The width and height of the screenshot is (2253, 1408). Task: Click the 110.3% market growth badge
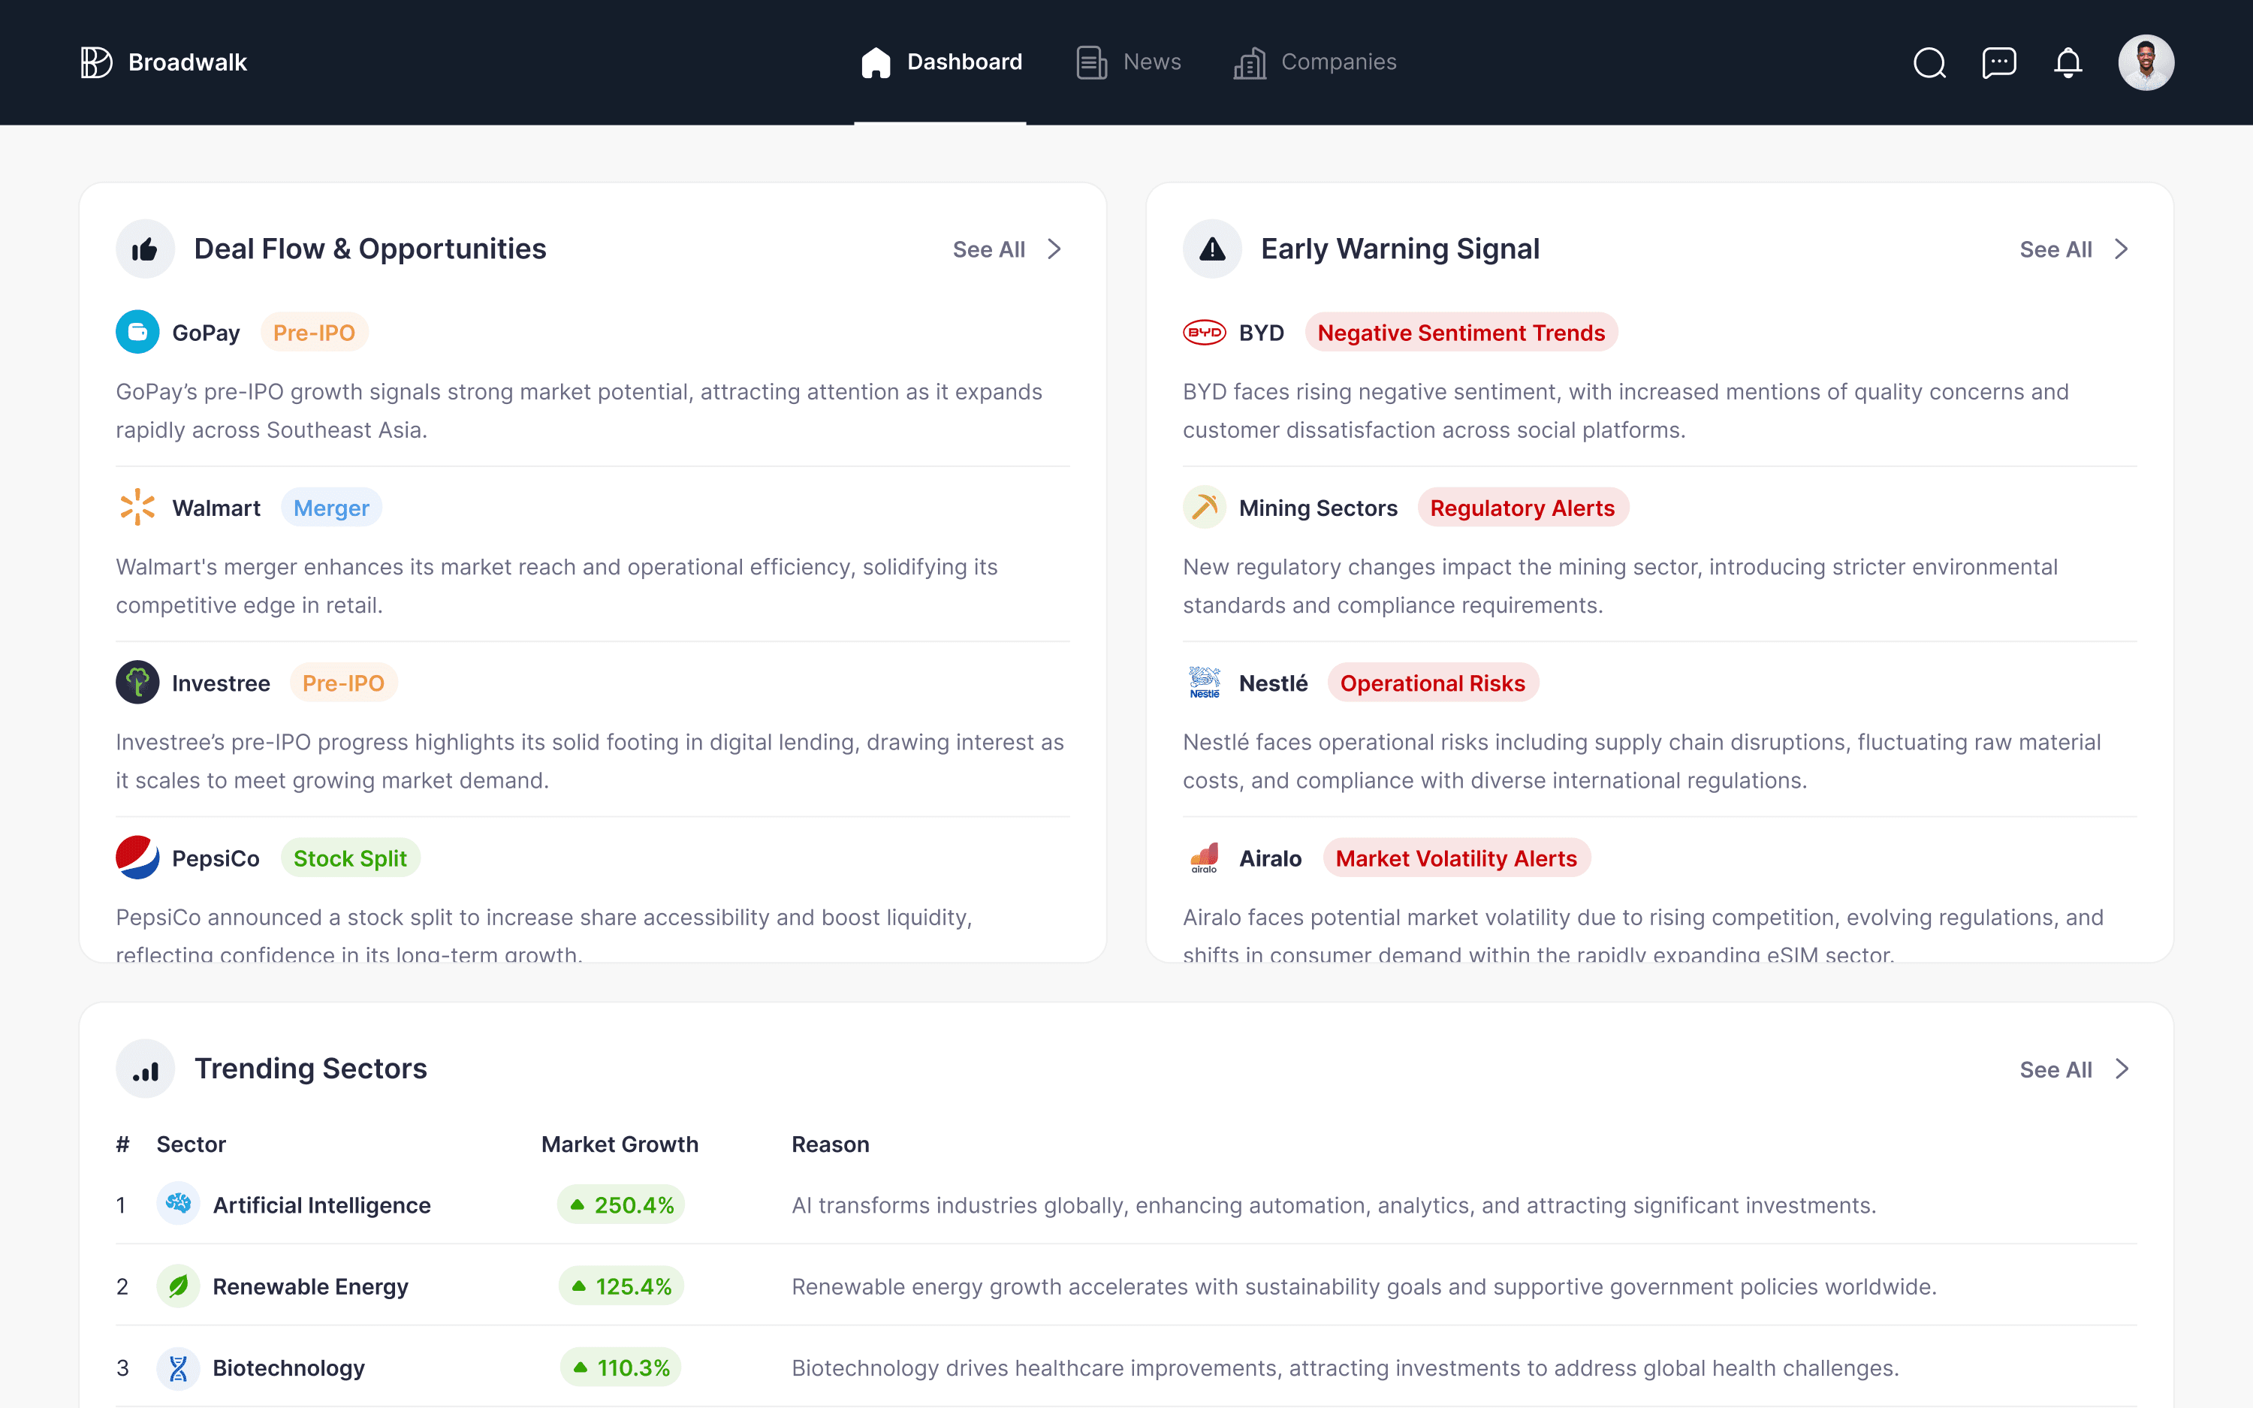(x=621, y=1368)
